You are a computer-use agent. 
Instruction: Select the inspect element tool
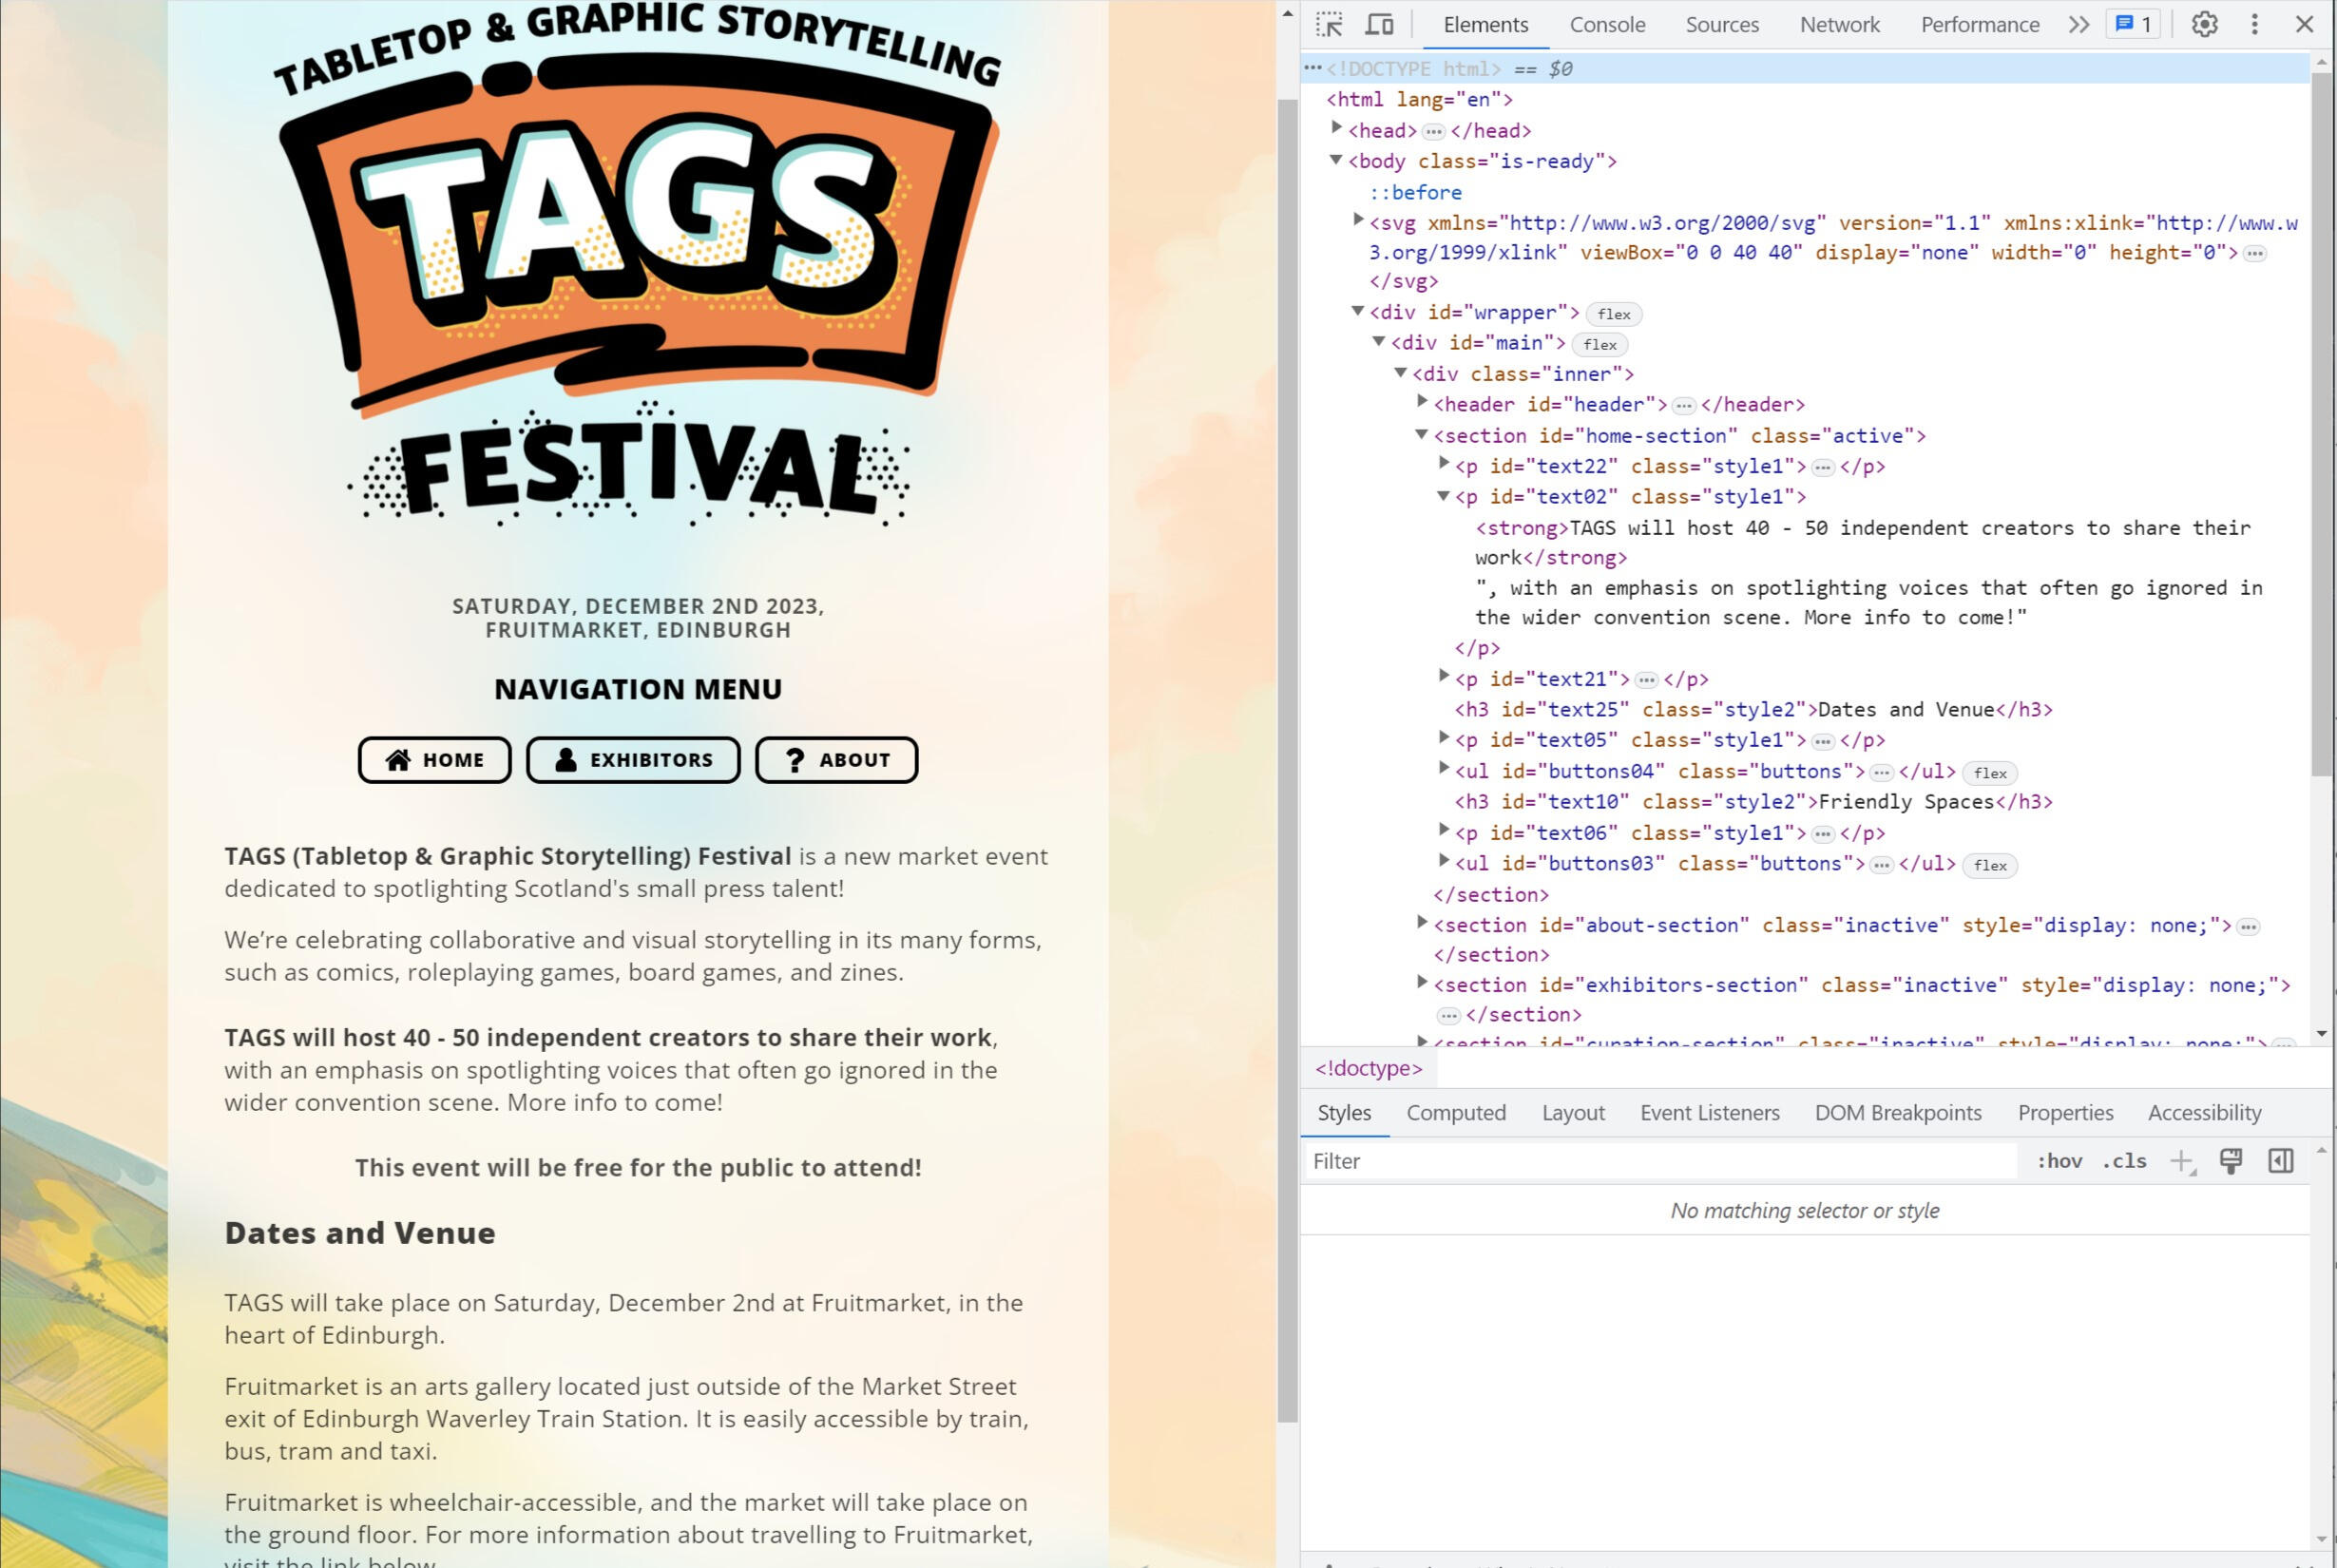(x=1328, y=24)
